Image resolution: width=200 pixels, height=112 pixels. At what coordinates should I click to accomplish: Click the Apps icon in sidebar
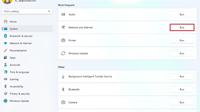coord(5,57)
